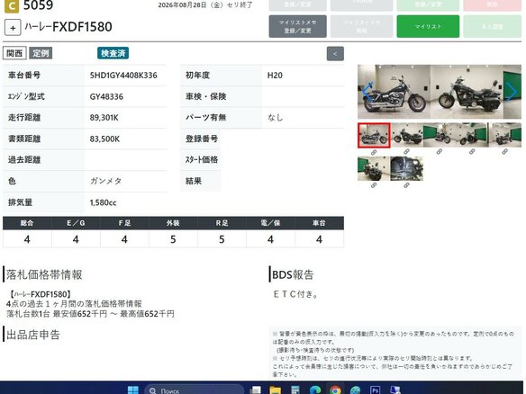Open the last monitor-shaped taskbar icon

click(x=394, y=390)
